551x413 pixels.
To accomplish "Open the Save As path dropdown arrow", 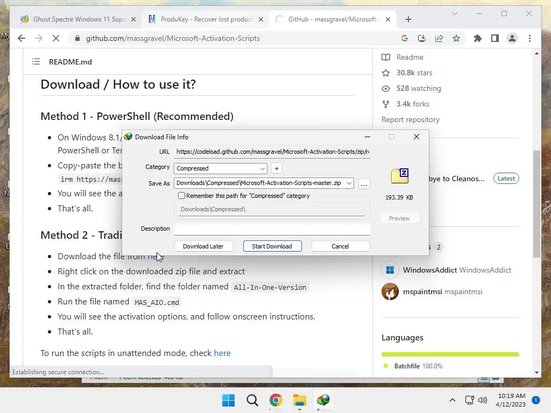I will (349, 183).
